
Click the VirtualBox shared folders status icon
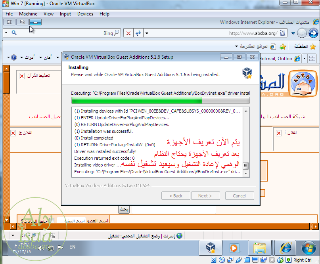pyautogui.click(x=247, y=260)
